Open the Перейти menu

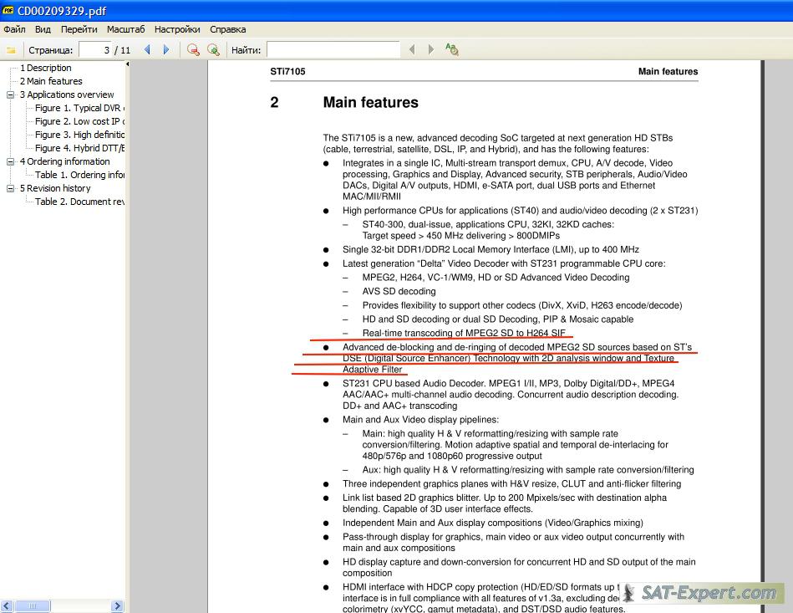tap(79, 29)
